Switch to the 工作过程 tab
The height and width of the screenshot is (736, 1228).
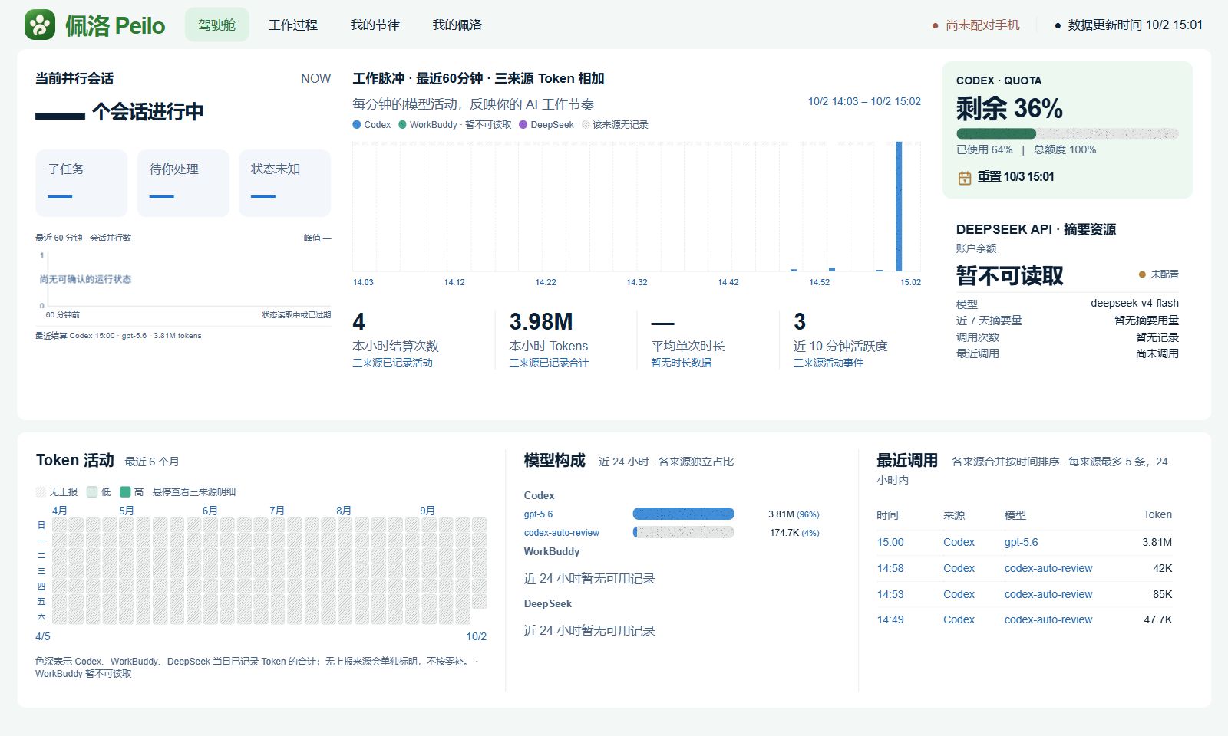point(293,25)
